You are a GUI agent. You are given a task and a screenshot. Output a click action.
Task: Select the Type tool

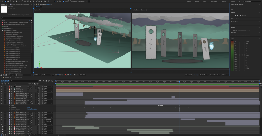click(34, 1)
